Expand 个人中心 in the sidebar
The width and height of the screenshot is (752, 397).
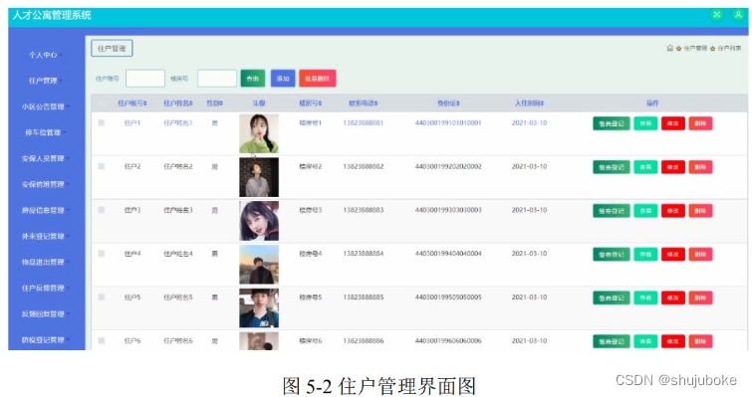tap(45, 55)
